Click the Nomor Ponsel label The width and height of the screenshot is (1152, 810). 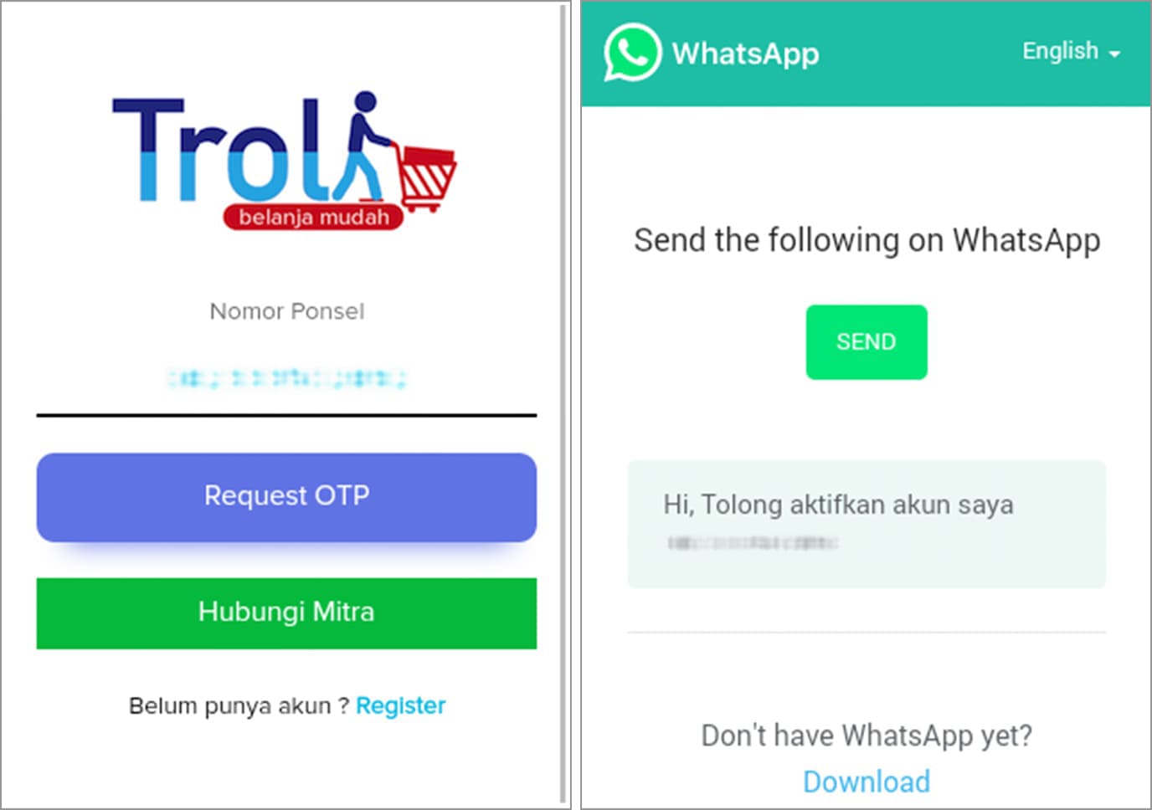pos(287,311)
